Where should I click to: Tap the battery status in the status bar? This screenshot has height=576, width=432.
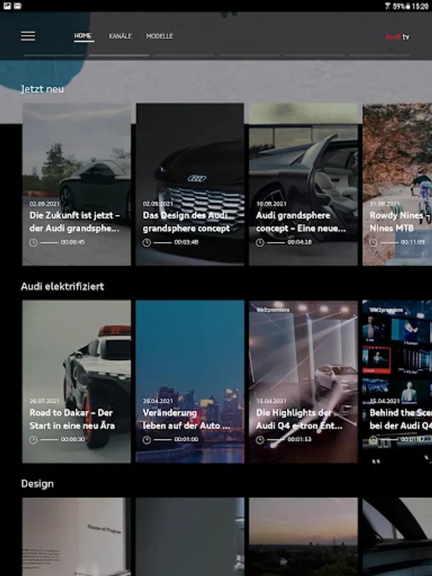pyautogui.click(x=401, y=6)
